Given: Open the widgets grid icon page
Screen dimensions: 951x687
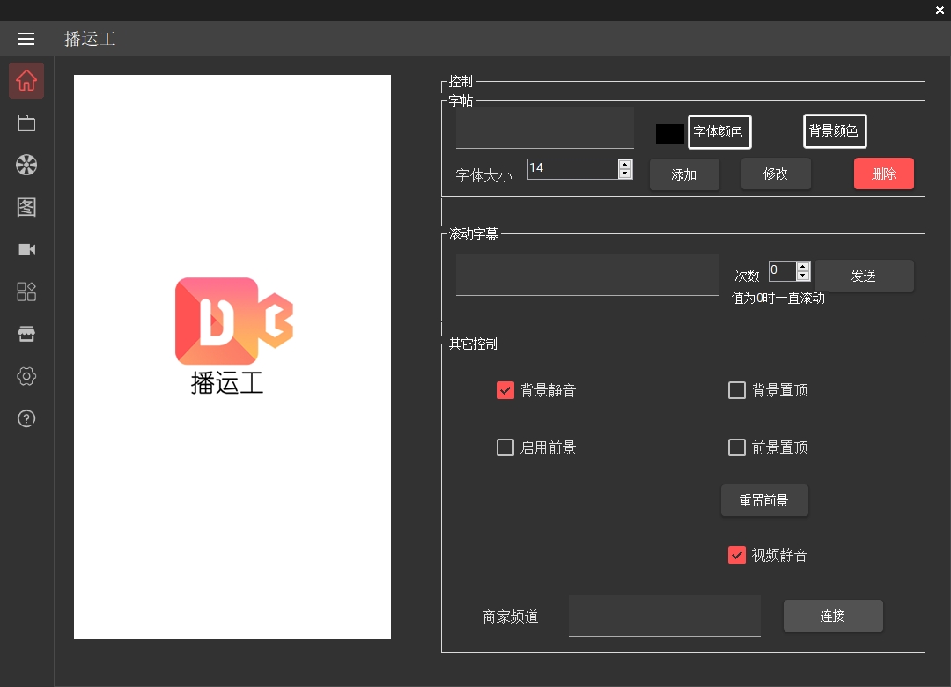Looking at the screenshot, I should 26,292.
